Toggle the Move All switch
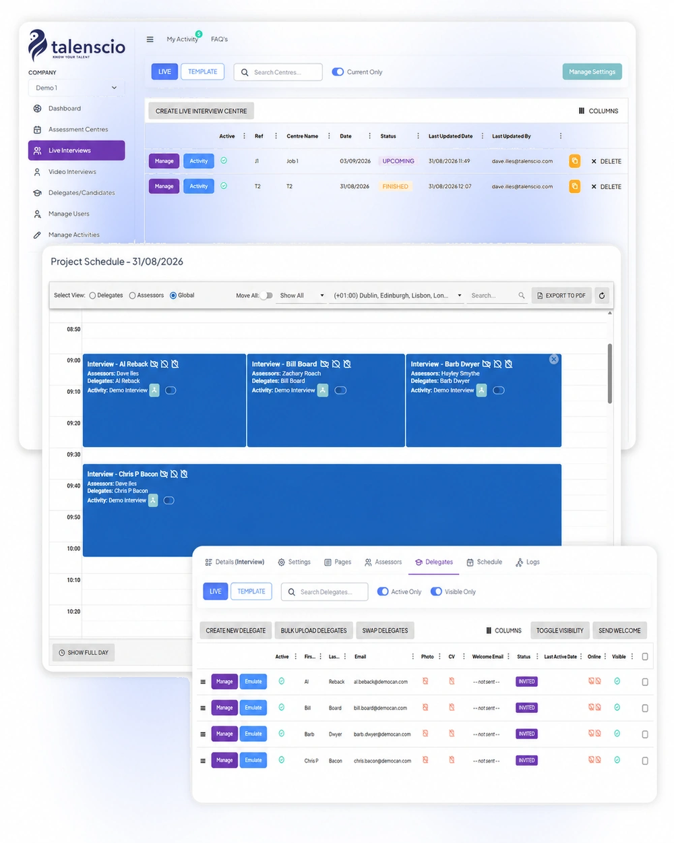The height and width of the screenshot is (843, 674). [x=267, y=295]
